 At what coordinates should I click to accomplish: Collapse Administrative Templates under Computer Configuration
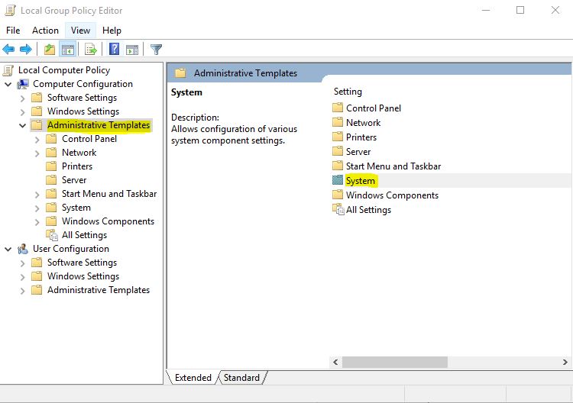click(22, 126)
